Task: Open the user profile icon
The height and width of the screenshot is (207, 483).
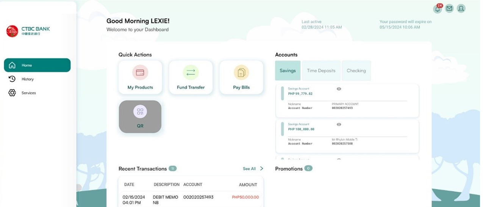Action: [461, 8]
